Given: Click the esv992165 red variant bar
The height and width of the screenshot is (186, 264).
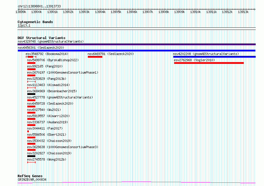Looking at the screenshot, I should (x=31, y=69).
